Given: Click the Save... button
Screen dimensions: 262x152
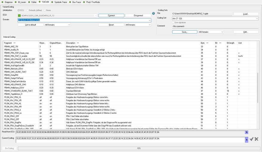Looking at the screenshot, I should click(185, 32).
